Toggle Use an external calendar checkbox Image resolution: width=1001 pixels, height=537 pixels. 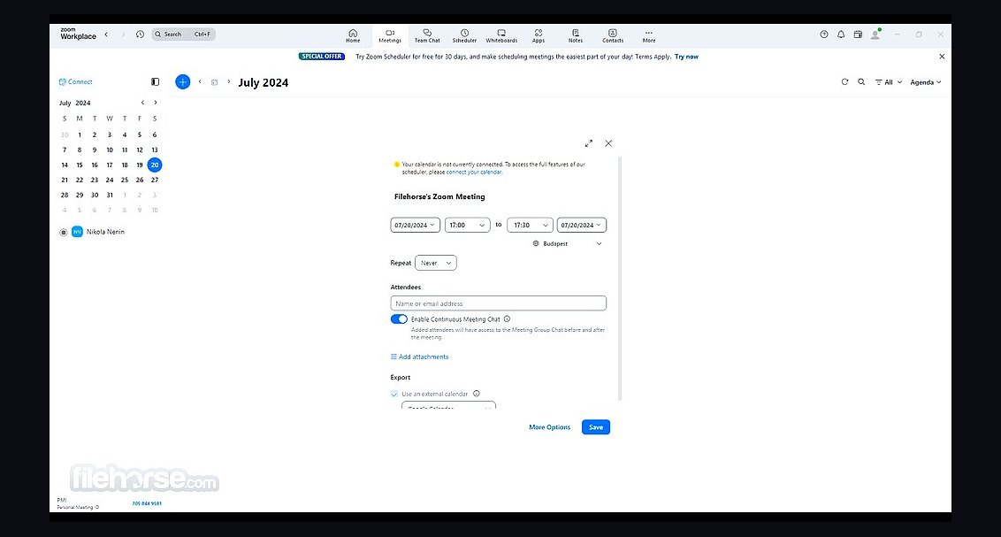click(x=394, y=394)
